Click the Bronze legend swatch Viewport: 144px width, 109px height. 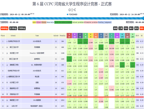(x=44, y=22)
